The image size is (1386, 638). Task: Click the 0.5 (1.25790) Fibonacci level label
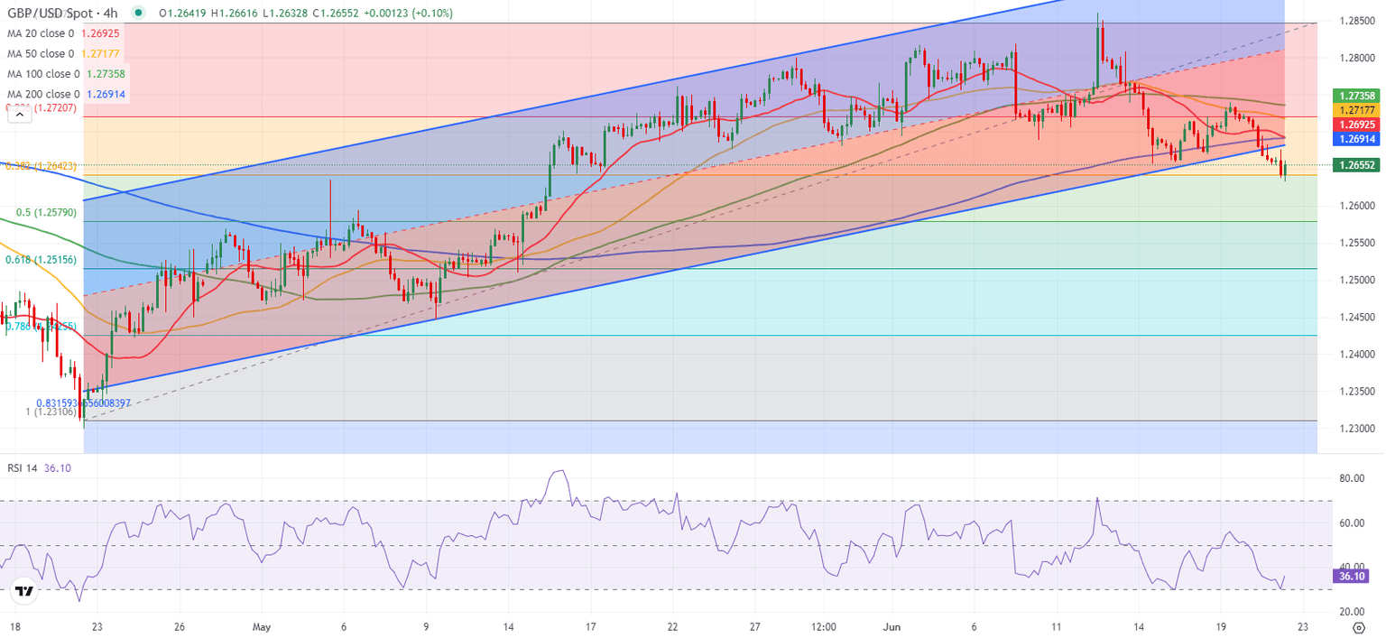tap(49, 214)
